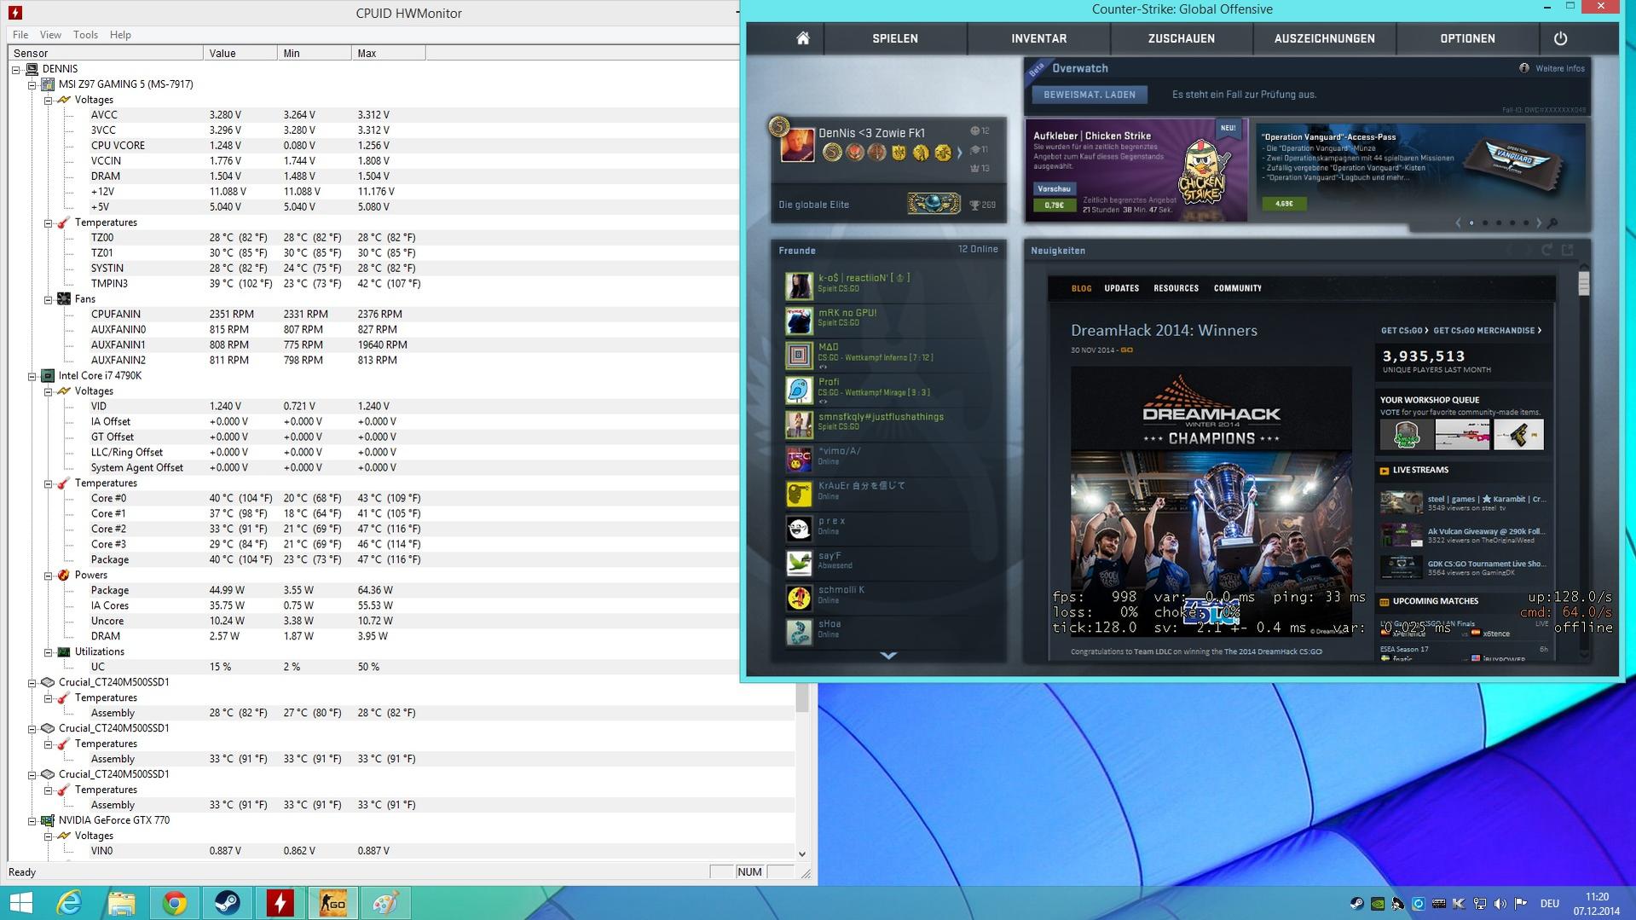Viewport: 1636px width, 920px height.
Task: Open Internet Explorer from the taskbar
Action: [x=68, y=903]
